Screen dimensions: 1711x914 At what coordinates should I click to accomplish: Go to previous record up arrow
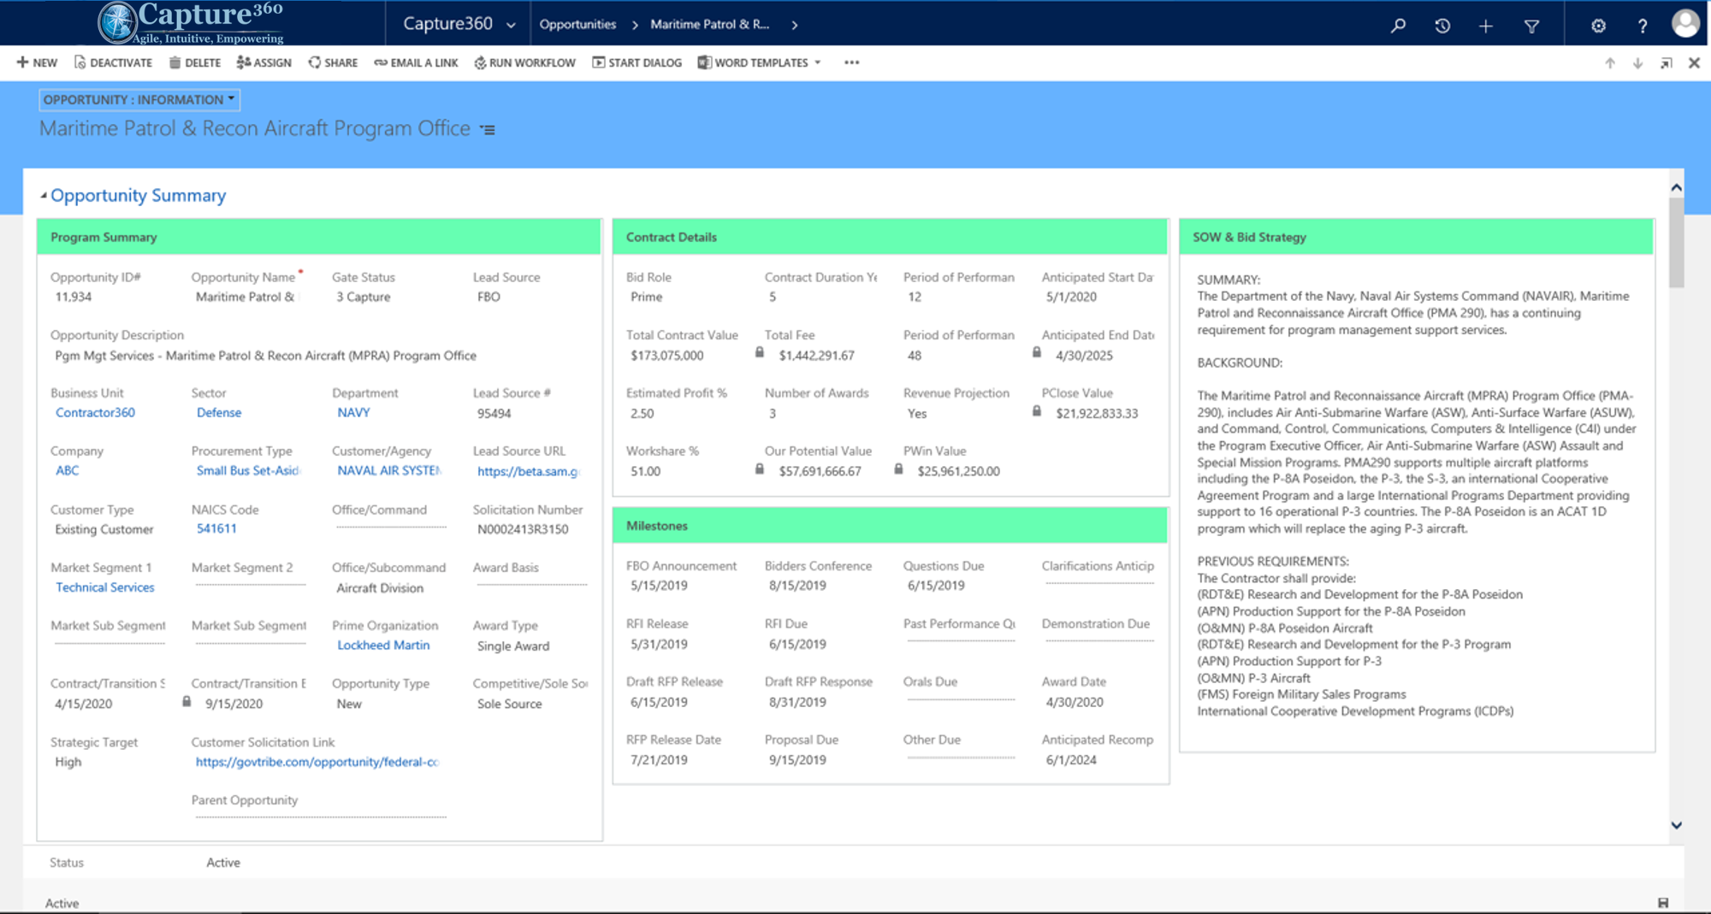coord(1610,63)
